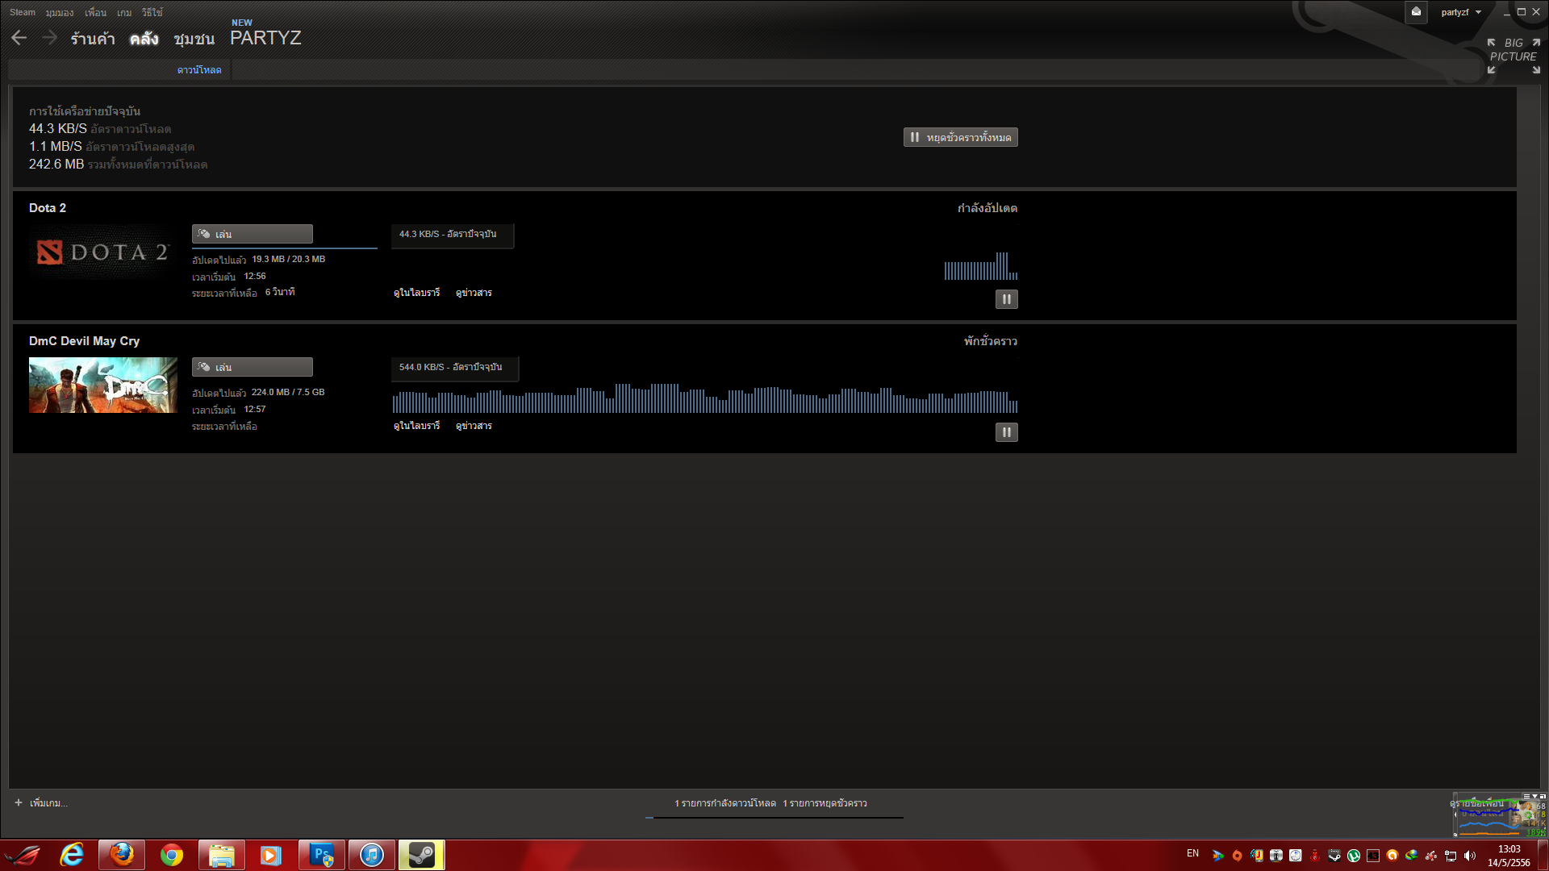The image size is (1549, 871).
Task: Open Firefox from the taskbar
Action: [x=122, y=855]
